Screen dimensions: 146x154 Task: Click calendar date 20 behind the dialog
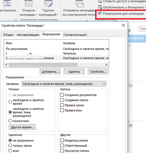(x=130, y=125)
